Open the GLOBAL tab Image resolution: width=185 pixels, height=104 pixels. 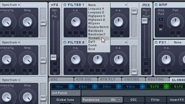tap(177, 80)
